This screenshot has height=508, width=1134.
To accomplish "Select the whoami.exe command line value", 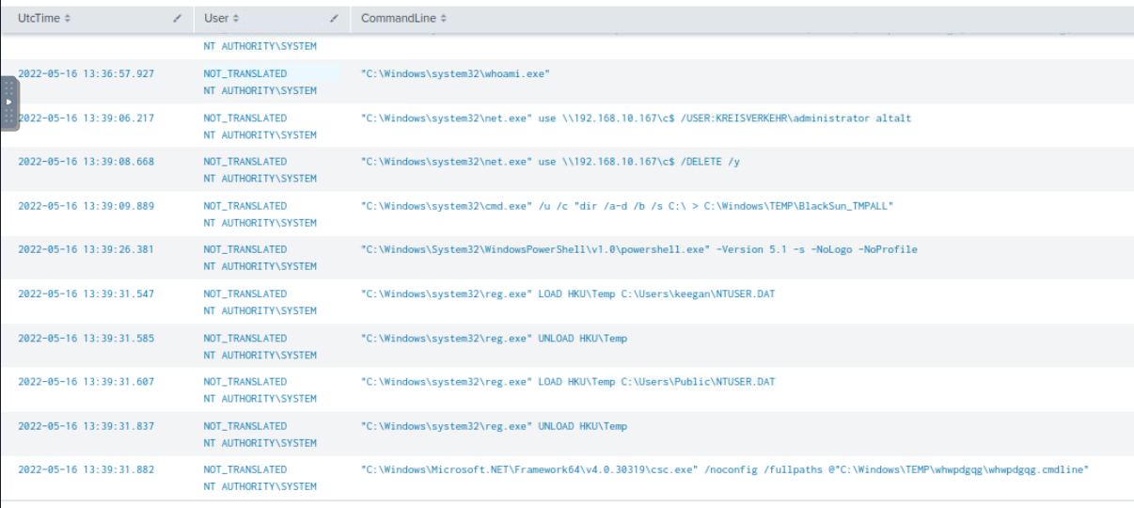I will [455, 73].
